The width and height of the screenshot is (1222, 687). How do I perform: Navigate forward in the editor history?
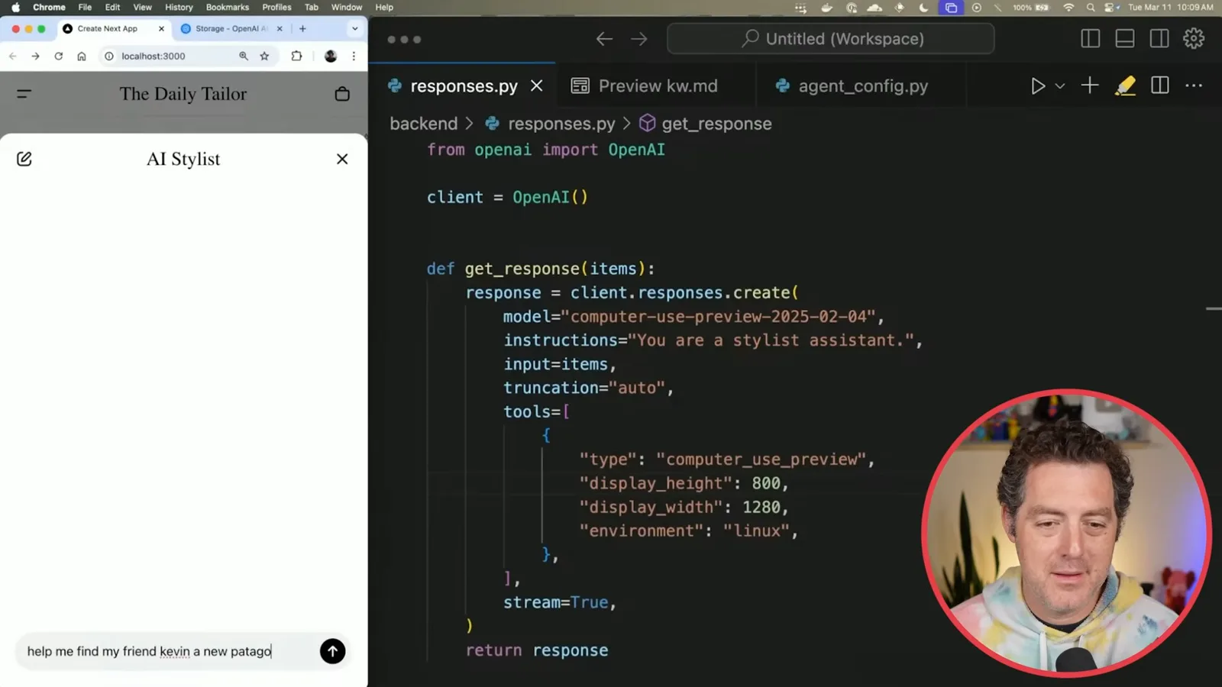pos(639,39)
